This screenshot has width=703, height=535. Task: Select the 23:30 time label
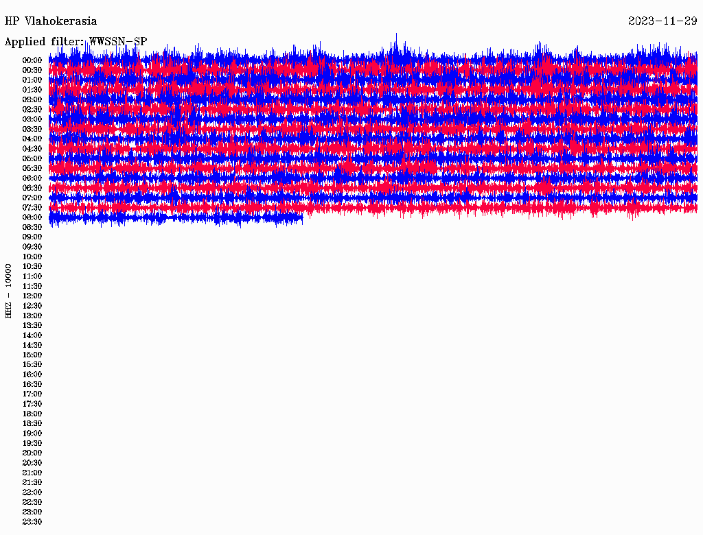[32, 522]
